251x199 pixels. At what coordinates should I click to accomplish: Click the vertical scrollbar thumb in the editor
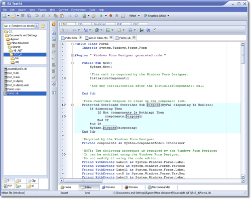pyautogui.click(x=243, y=55)
